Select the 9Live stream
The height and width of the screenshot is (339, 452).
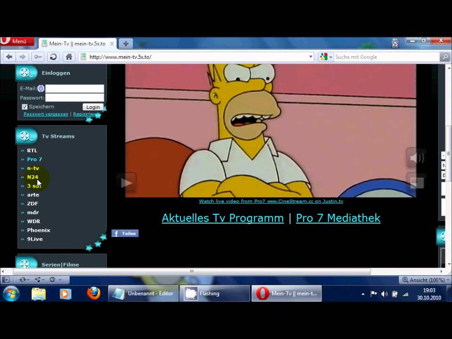click(35, 239)
